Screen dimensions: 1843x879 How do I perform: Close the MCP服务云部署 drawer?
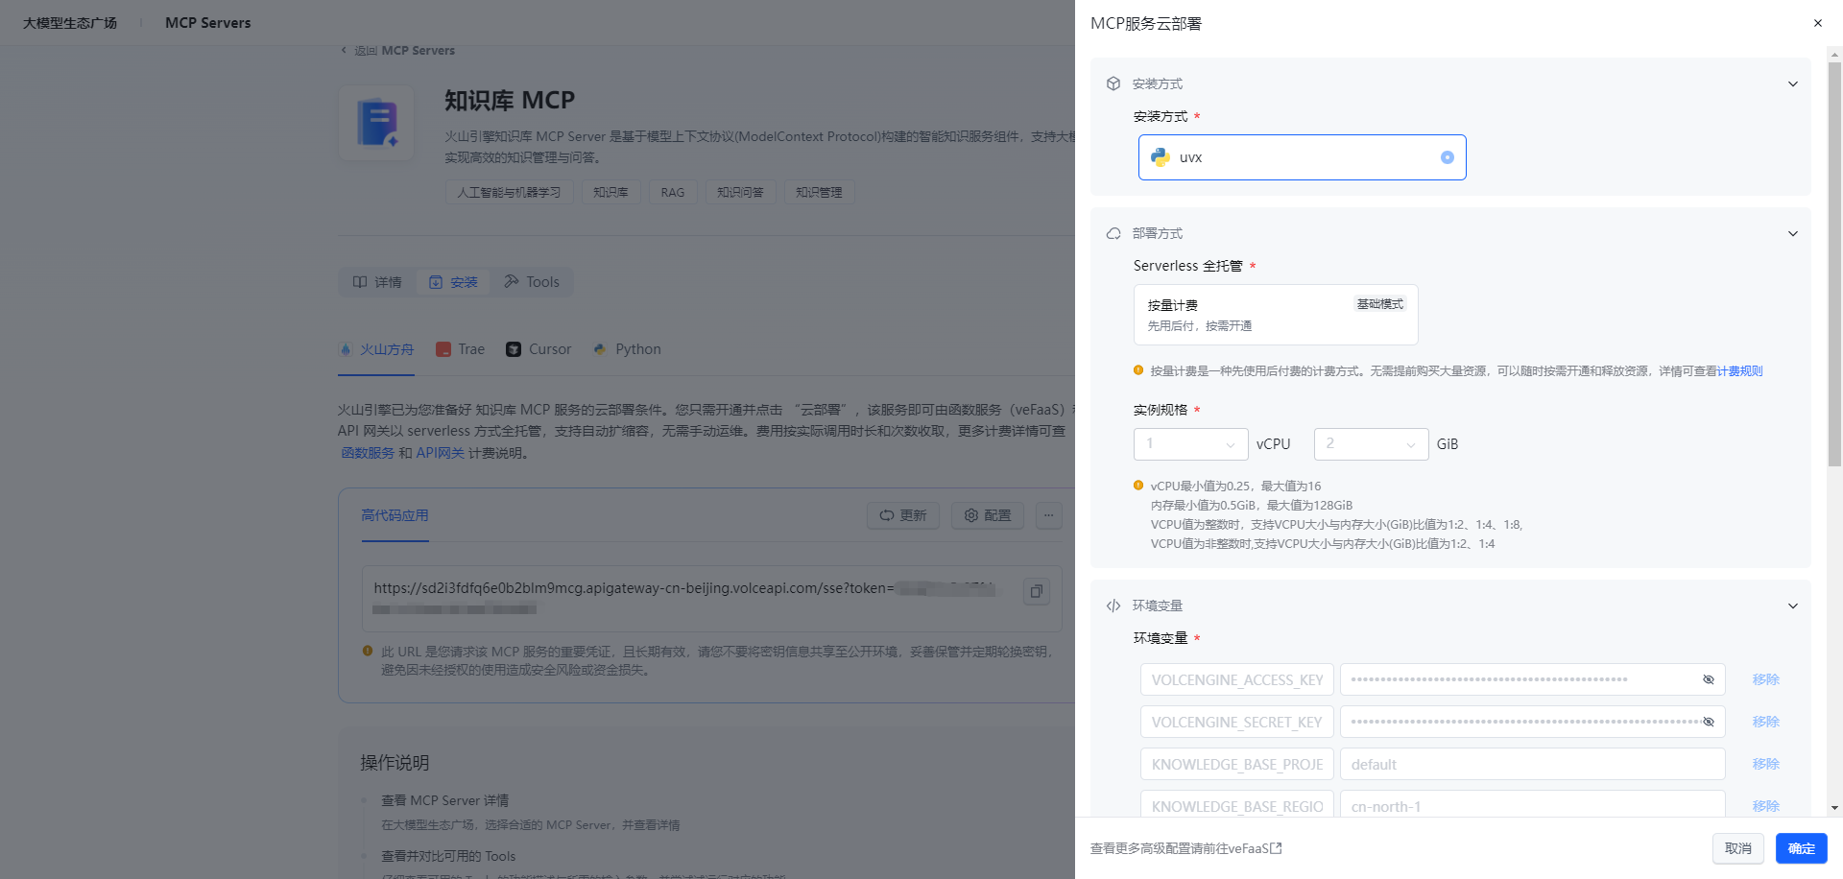coord(1817,23)
